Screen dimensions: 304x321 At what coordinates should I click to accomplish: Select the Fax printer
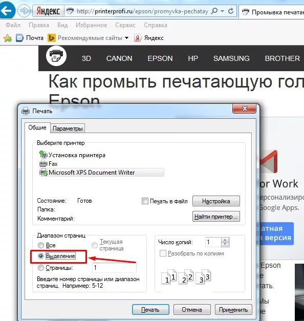point(48,164)
